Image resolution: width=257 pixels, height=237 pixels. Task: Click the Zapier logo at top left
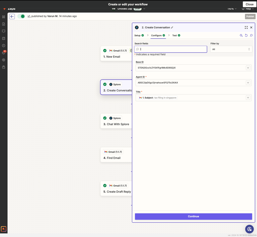tap(5, 9)
